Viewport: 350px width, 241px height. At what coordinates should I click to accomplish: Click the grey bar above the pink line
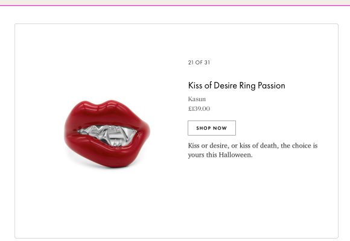[x=175, y=2]
